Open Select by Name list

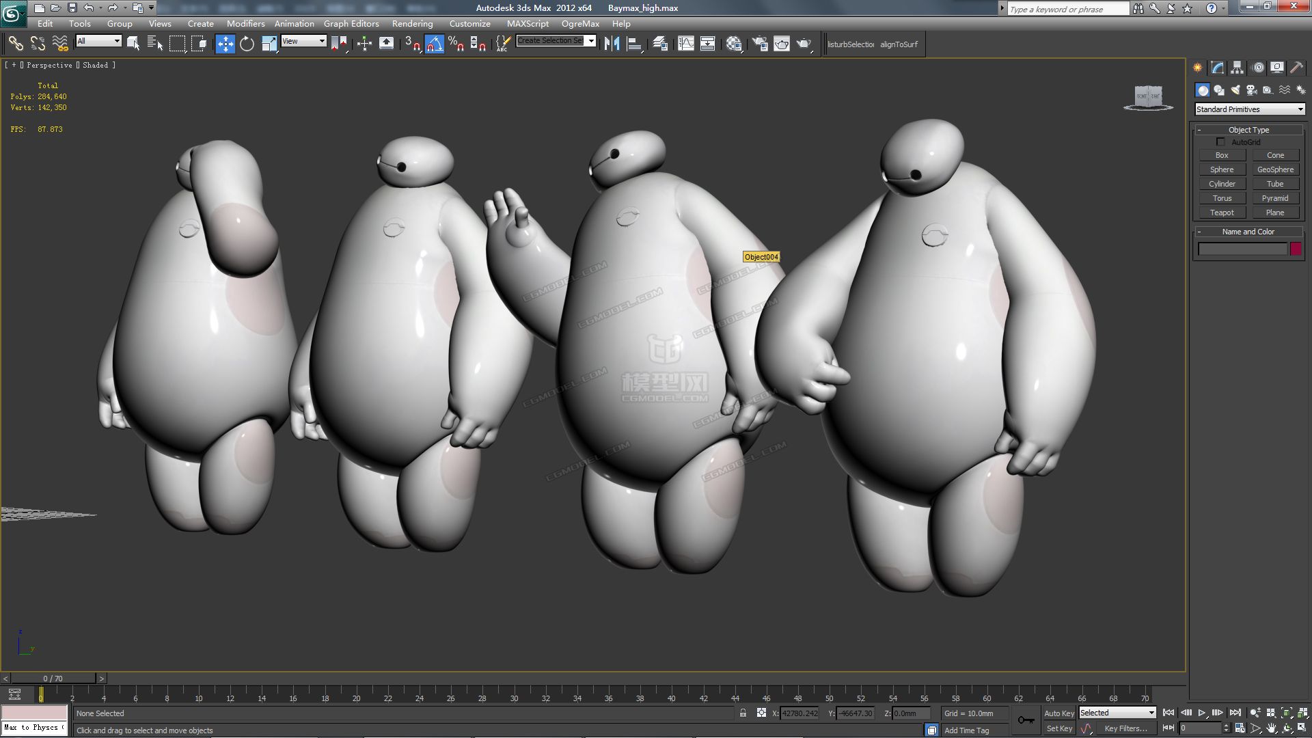coord(155,44)
